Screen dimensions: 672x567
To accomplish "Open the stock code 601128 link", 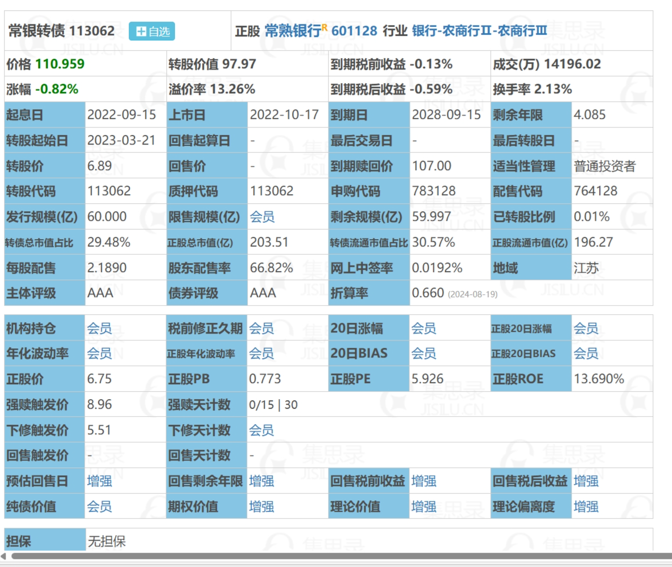I will point(354,31).
